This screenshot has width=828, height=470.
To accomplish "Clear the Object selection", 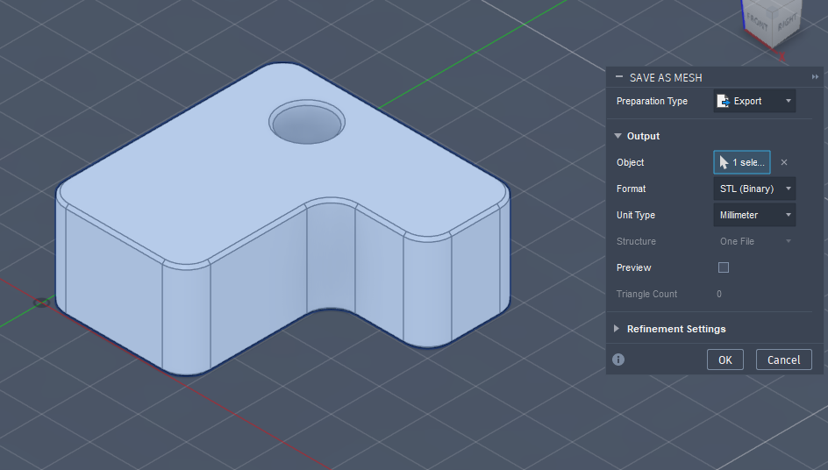I will tap(784, 162).
